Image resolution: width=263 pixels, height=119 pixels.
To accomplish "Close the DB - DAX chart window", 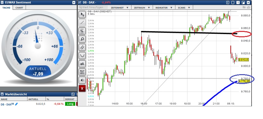I will pos(248,3).
